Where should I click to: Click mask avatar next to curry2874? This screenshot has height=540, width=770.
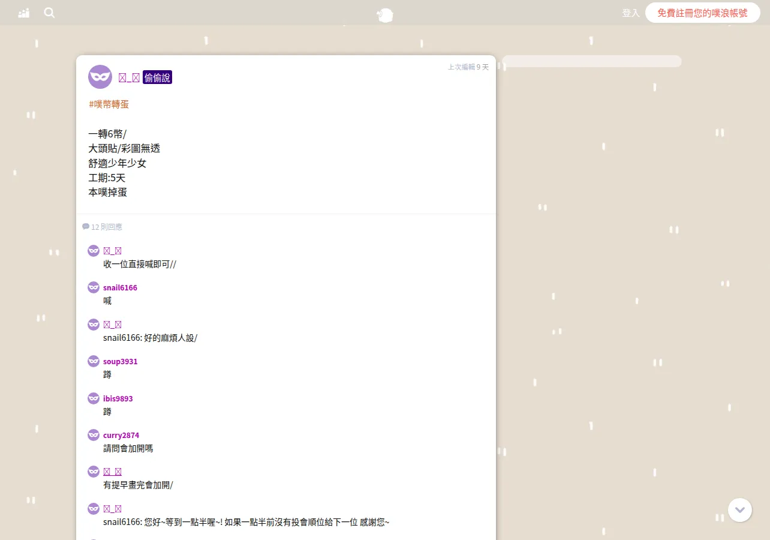click(x=94, y=435)
